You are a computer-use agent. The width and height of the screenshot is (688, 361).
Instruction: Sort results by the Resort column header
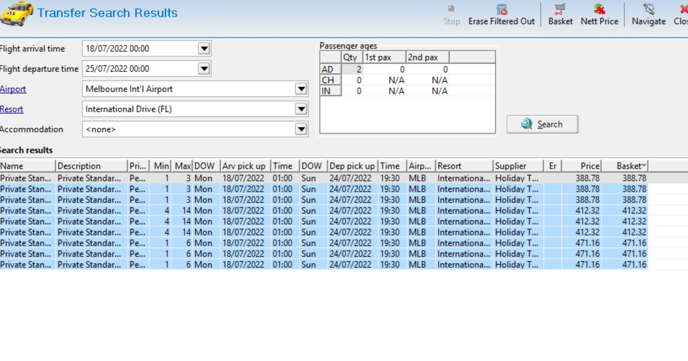(x=464, y=166)
